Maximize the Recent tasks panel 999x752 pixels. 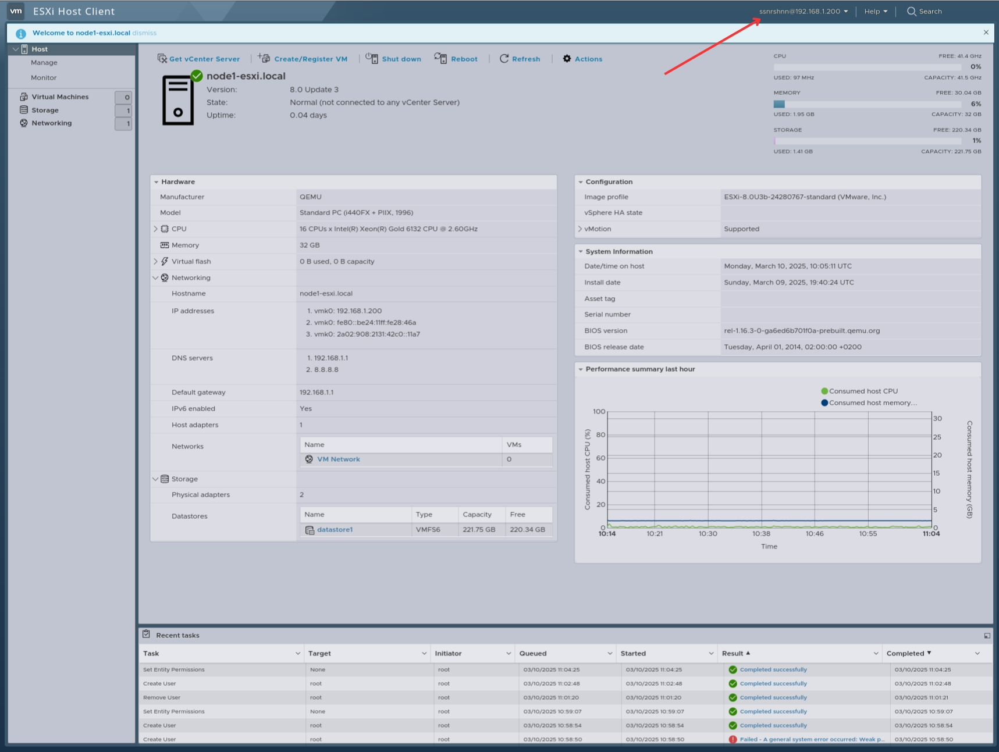pyautogui.click(x=987, y=636)
